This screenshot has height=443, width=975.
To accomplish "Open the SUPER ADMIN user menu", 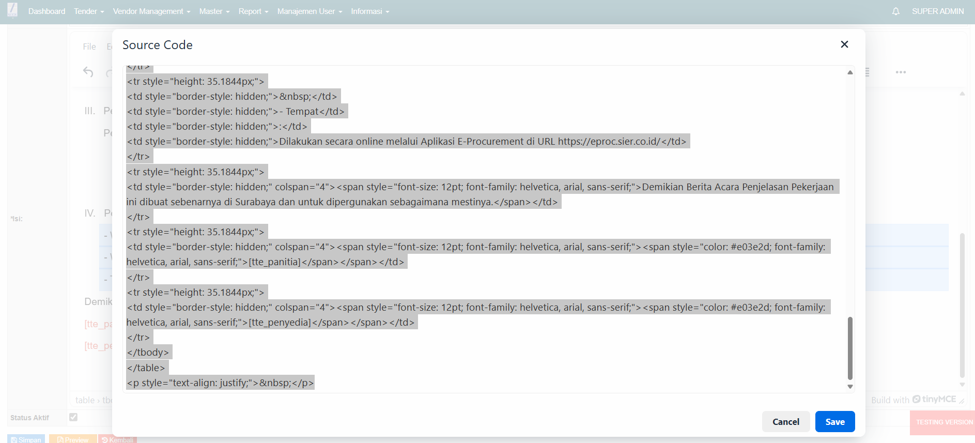I will (x=938, y=11).
